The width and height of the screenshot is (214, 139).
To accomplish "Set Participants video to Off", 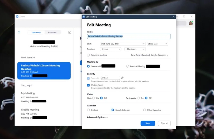I will [146, 98].
